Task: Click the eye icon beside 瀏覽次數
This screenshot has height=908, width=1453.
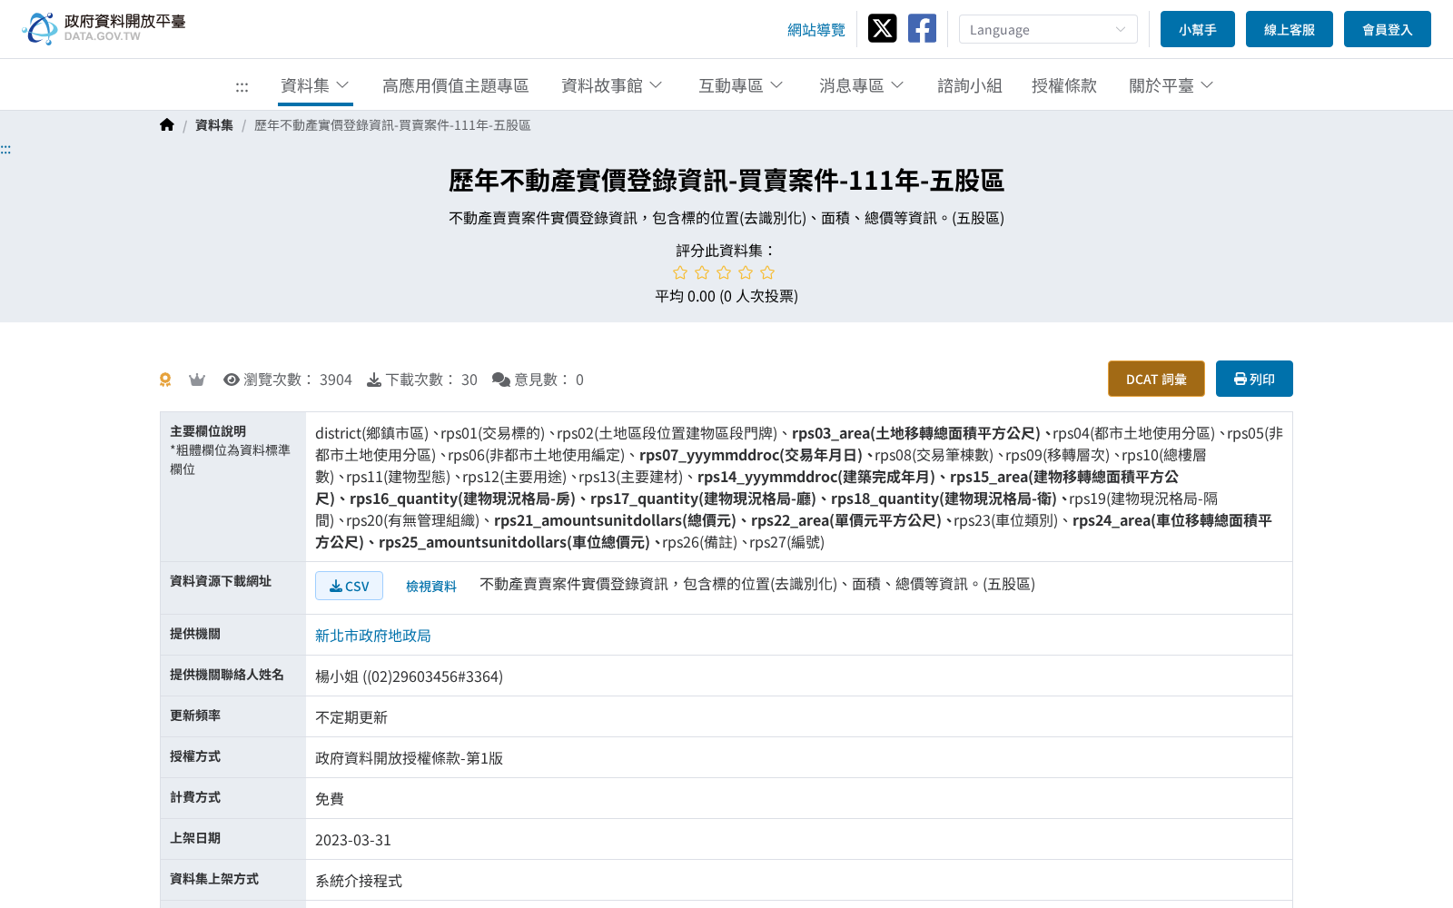Action: (x=232, y=380)
